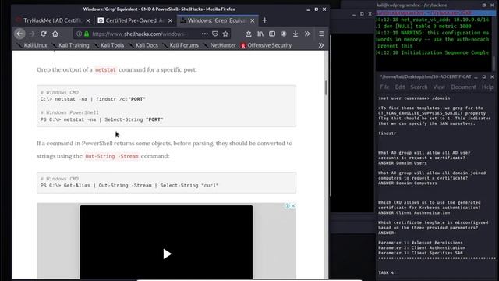The width and height of the screenshot is (499, 281).
Task: Open the bookmarks toolbar star-tray icon
Action: coord(249,34)
